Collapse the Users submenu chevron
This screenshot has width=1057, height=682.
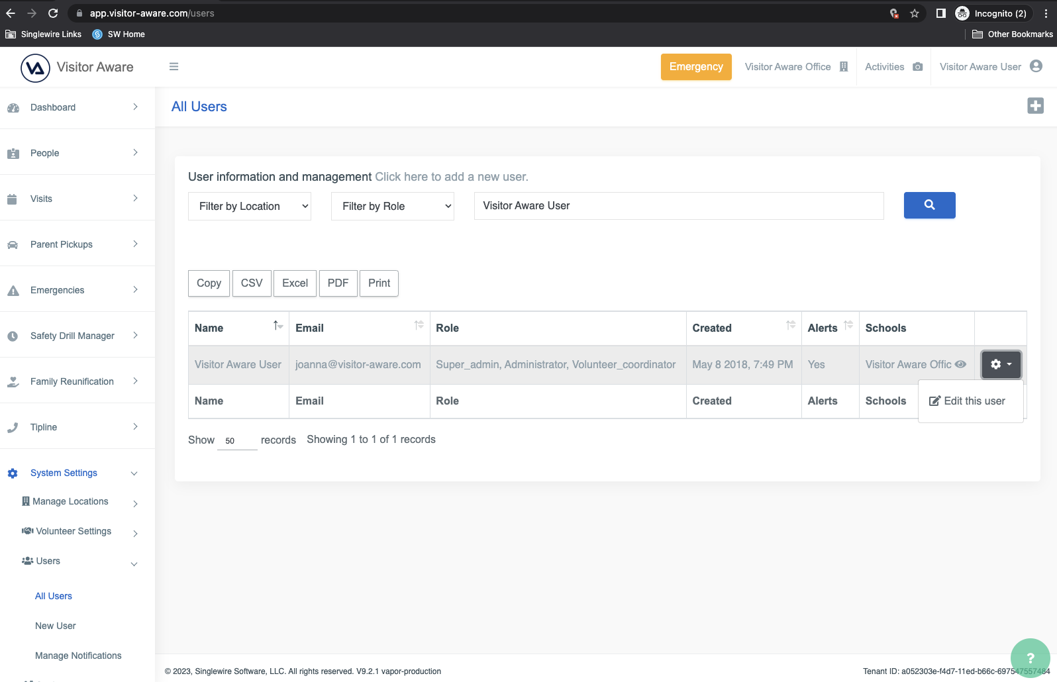(x=134, y=564)
